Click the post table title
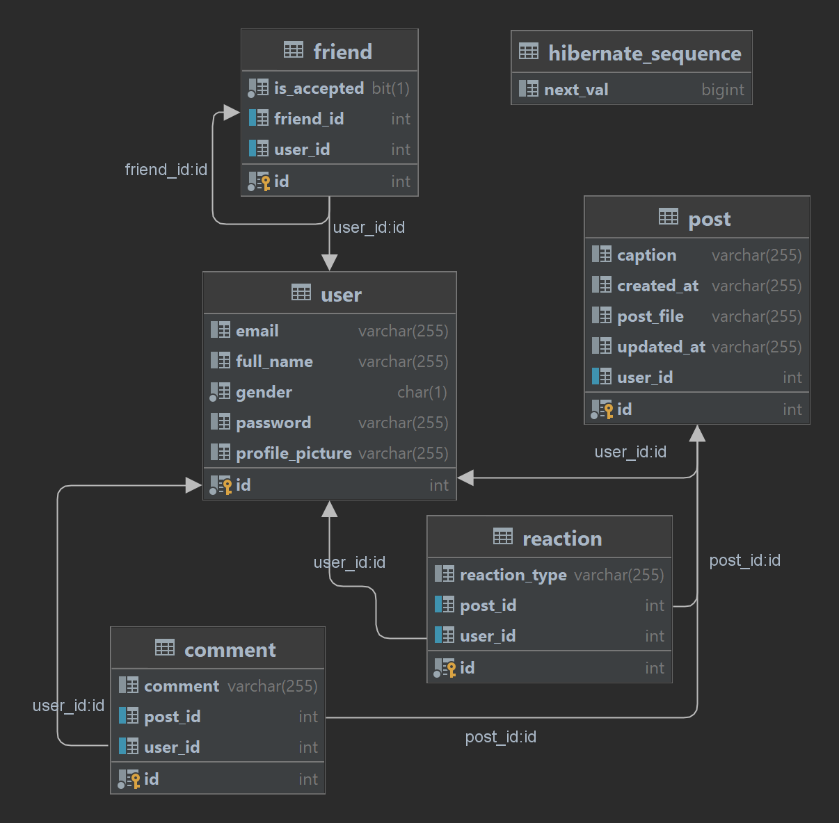 tap(709, 218)
